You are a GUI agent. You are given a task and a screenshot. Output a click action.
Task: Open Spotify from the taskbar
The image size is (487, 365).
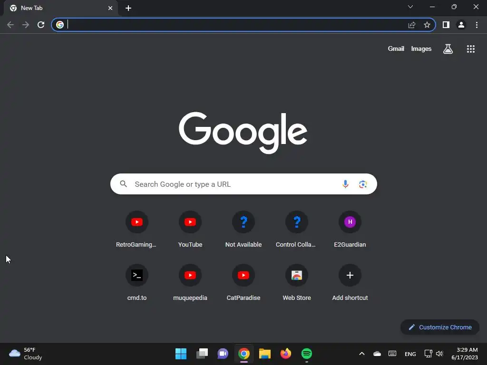click(307, 354)
